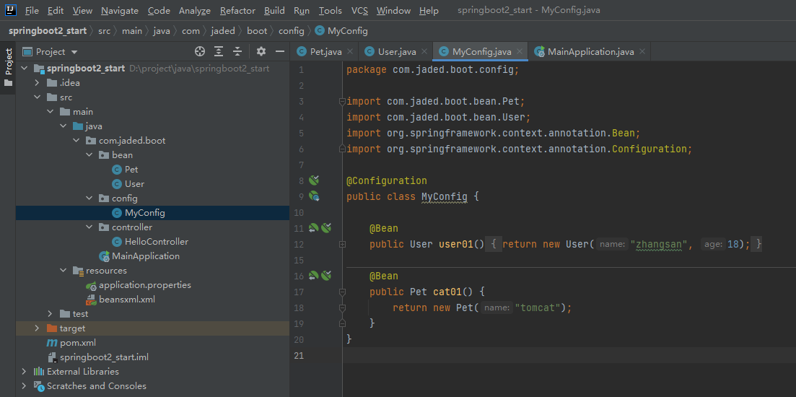Viewport: 796px width, 397px height.
Task: Close the Pet.java tab
Action: [x=350, y=52]
